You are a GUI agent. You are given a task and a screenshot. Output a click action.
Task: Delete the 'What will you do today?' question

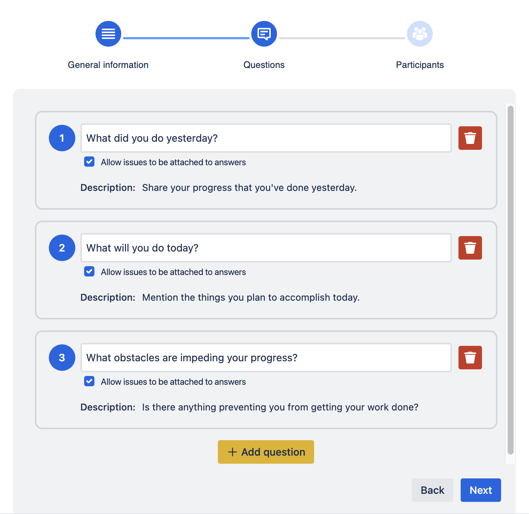pyautogui.click(x=470, y=248)
